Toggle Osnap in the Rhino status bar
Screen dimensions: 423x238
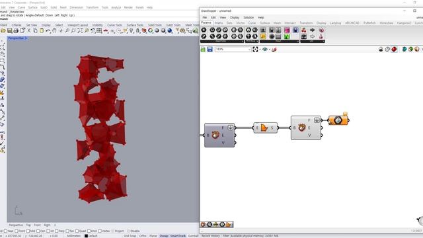(x=164, y=236)
